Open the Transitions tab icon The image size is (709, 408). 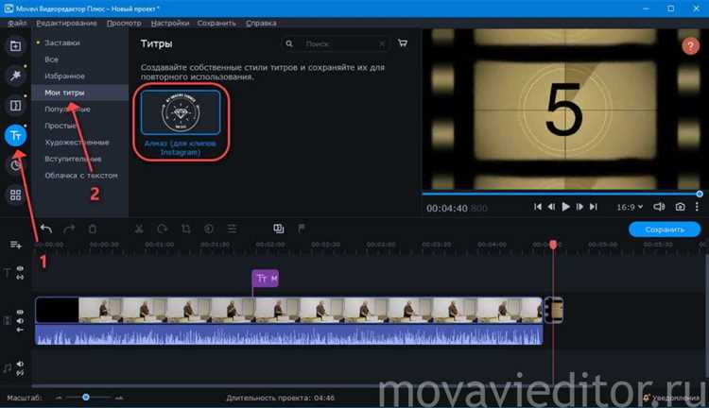coord(15,105)
